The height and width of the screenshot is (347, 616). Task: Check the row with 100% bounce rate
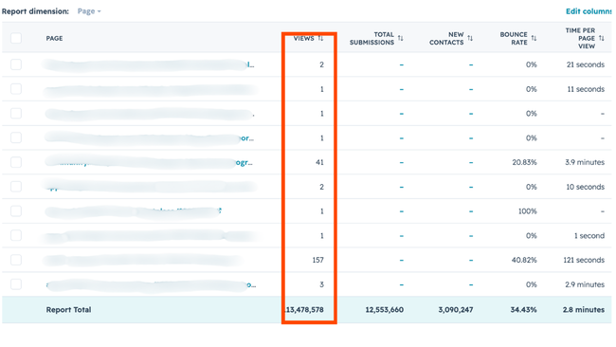(16, 211)
